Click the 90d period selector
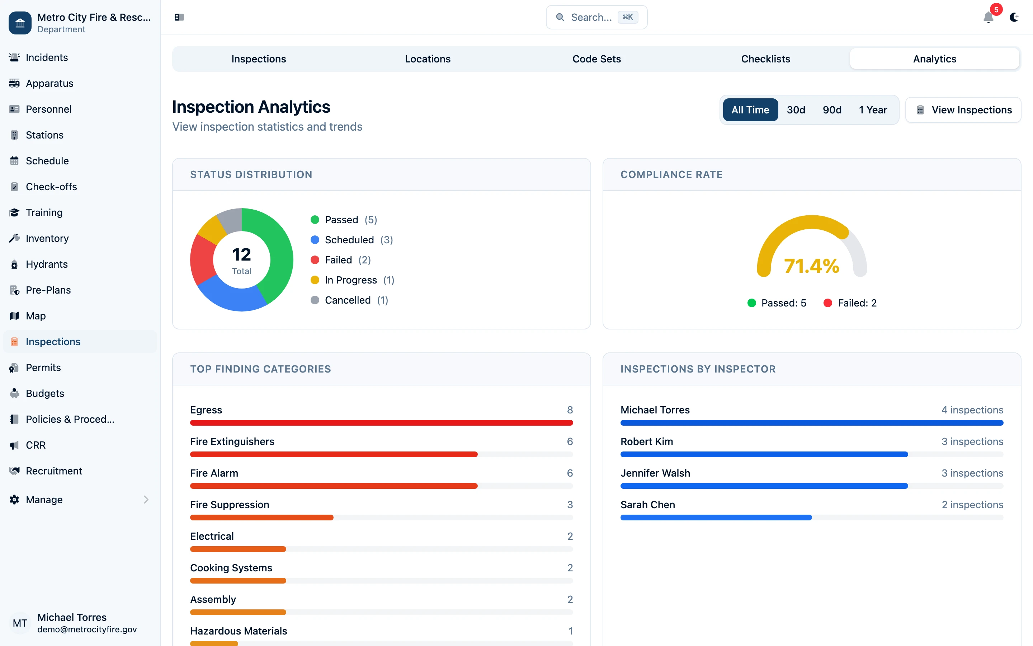1033x646 pixels. point(832,110)
